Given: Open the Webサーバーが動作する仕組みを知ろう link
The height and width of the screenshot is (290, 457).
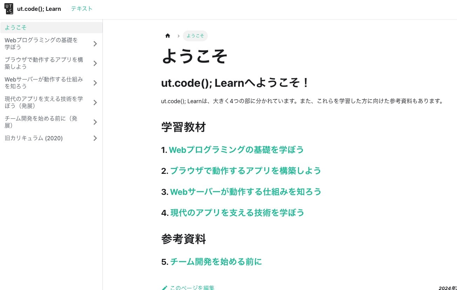Looking at the screenshot, I should (x=245, y=192).
